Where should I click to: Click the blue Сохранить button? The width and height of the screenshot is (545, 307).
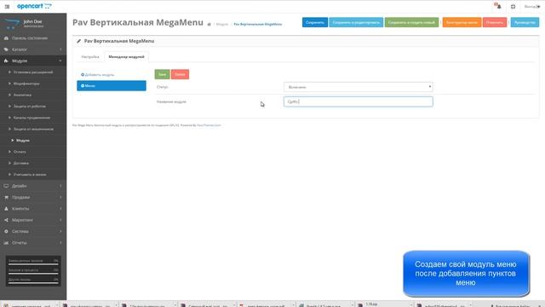[315, 23]
